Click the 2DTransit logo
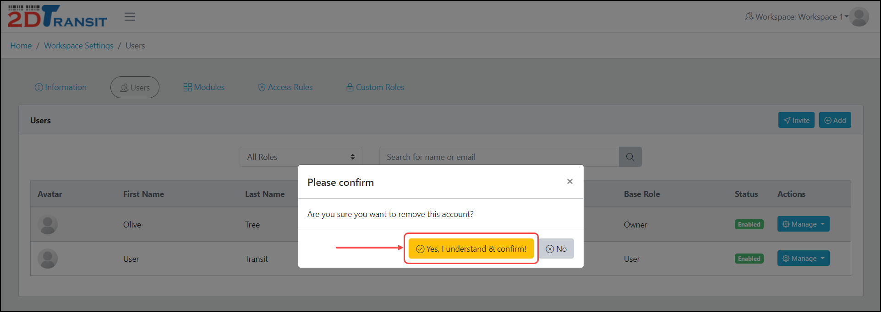 coord(57,17)
